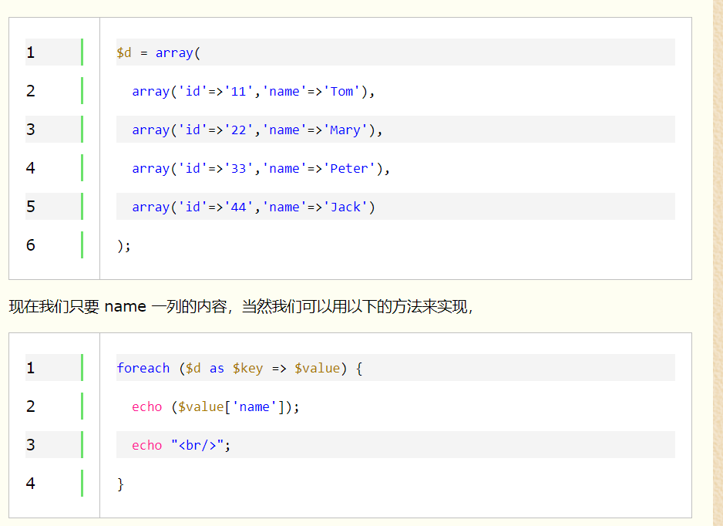Viewport: 723px width, 526px height.
Task: Click the Chinese paragraph mentioning name column
Action: point(241,306)
